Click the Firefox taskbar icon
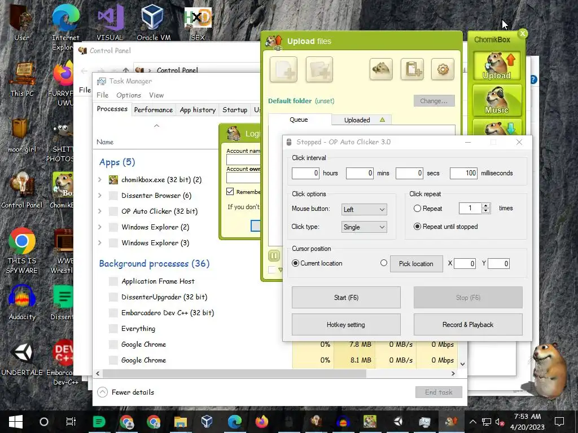578x433 pixels. (262, 422)
